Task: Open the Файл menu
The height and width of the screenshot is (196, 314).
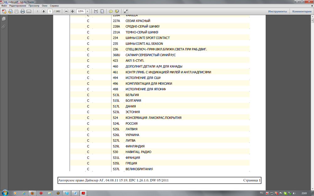Action: point(4,6)
